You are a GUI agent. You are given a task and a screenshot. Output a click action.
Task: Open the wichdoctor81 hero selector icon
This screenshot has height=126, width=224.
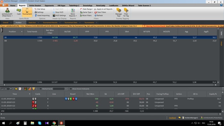(x=7, y=11)
